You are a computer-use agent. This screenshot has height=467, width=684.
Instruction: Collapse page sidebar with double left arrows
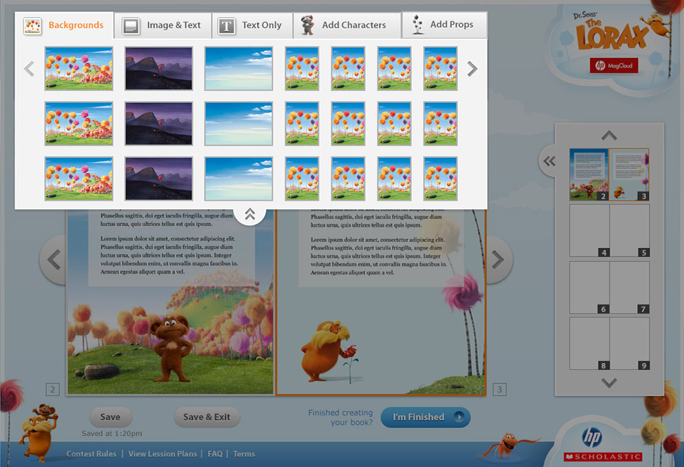[549, 161]
